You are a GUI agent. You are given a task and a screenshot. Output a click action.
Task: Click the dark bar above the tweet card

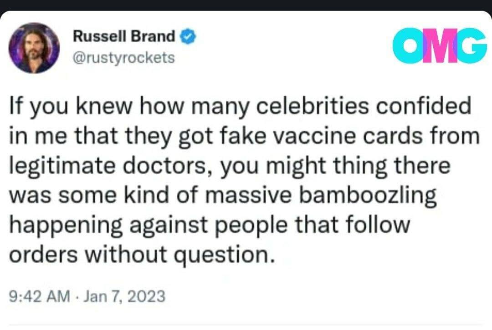[246, 5]
